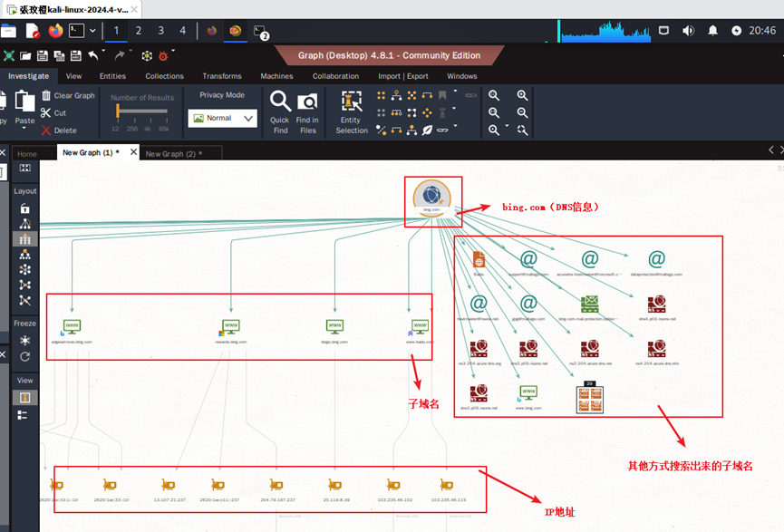Screen dimensions: 784x532
Task: Expand the redo history dropdown arrow
Action: (x=131, y=51)
